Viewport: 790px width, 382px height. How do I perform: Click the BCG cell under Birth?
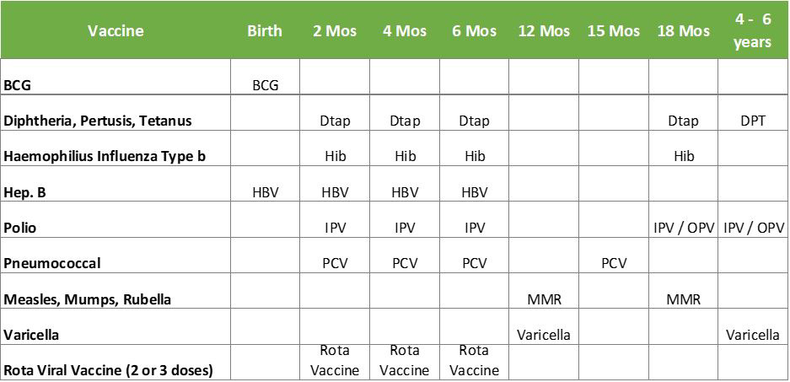(265, 85)
